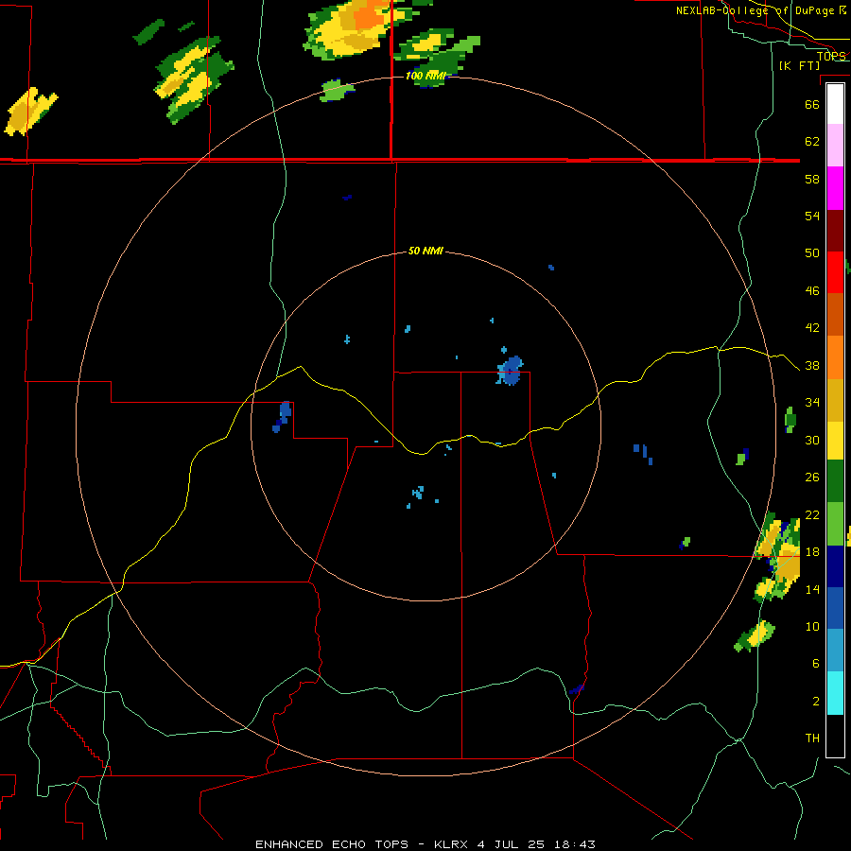Select the "2" legend value
This screenshot has height=851, width=851.
(x=816, y=702)
